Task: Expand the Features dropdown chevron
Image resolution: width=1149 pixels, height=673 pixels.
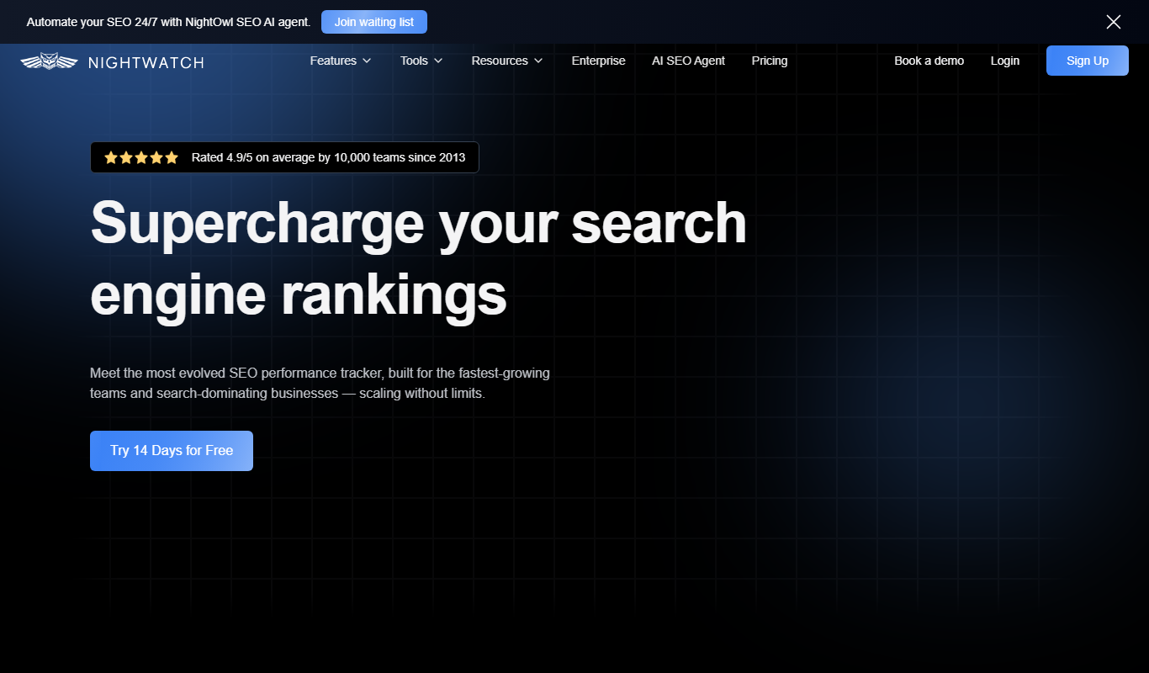Action: click(x=367, y=61)
